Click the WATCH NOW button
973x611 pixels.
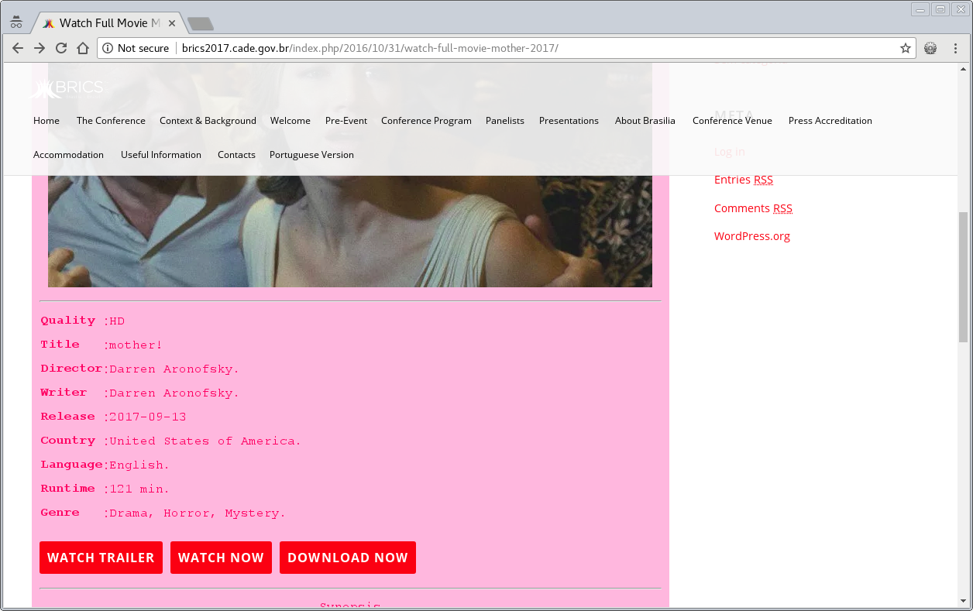pyautogui.click(x=221, y=558)
